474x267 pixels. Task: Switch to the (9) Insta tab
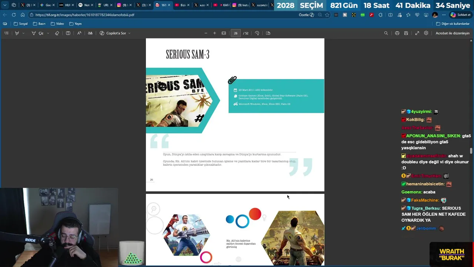(x=240, y=5)
